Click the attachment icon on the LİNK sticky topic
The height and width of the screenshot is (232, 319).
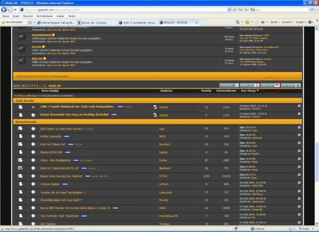click(155, 107)
